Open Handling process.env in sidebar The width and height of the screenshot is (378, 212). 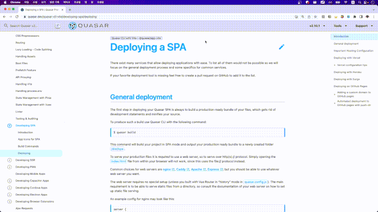click(29, 91)
